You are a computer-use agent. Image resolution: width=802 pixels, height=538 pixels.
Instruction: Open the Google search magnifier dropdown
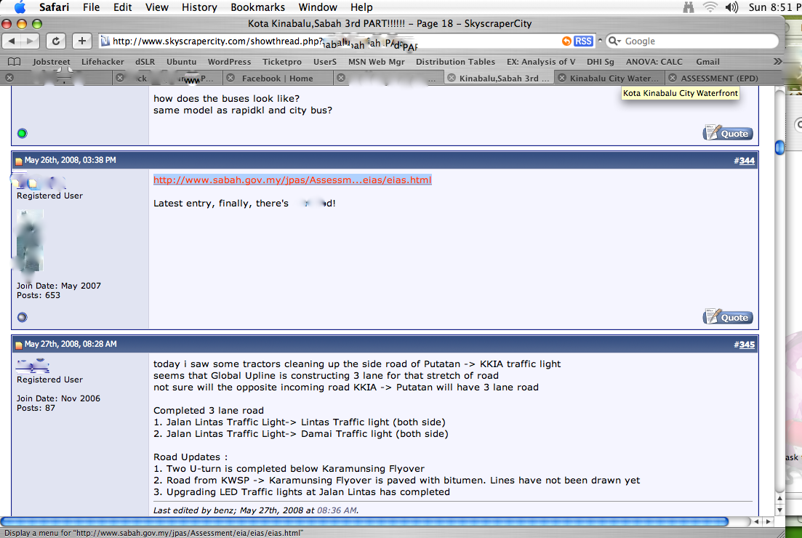(x=615, y=41)
